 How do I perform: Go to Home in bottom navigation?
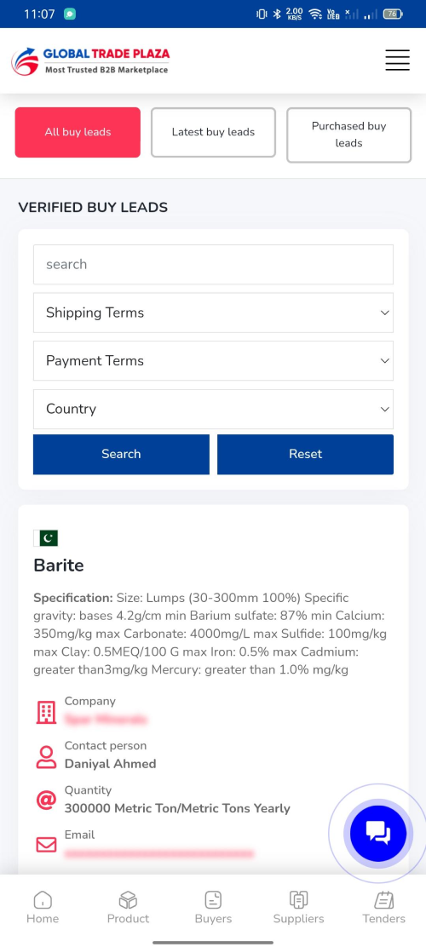click(43, 908)
